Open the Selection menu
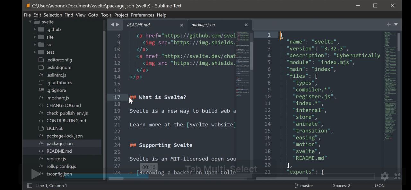Image resolution: width=411 pixels, height=190 pixels. pyautogui.click(x=53, y=15)
